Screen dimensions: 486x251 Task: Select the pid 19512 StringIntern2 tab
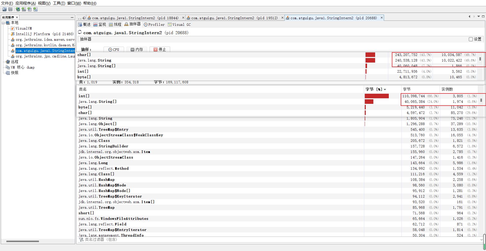pyautogui.click(x=235, y=18)
